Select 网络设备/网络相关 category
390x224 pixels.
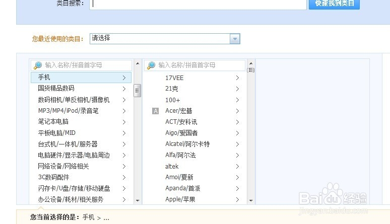[81, 166]
